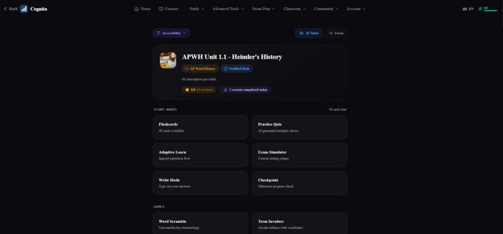
Task: Open the (4 reviews) link
Action: coord(205,90)
